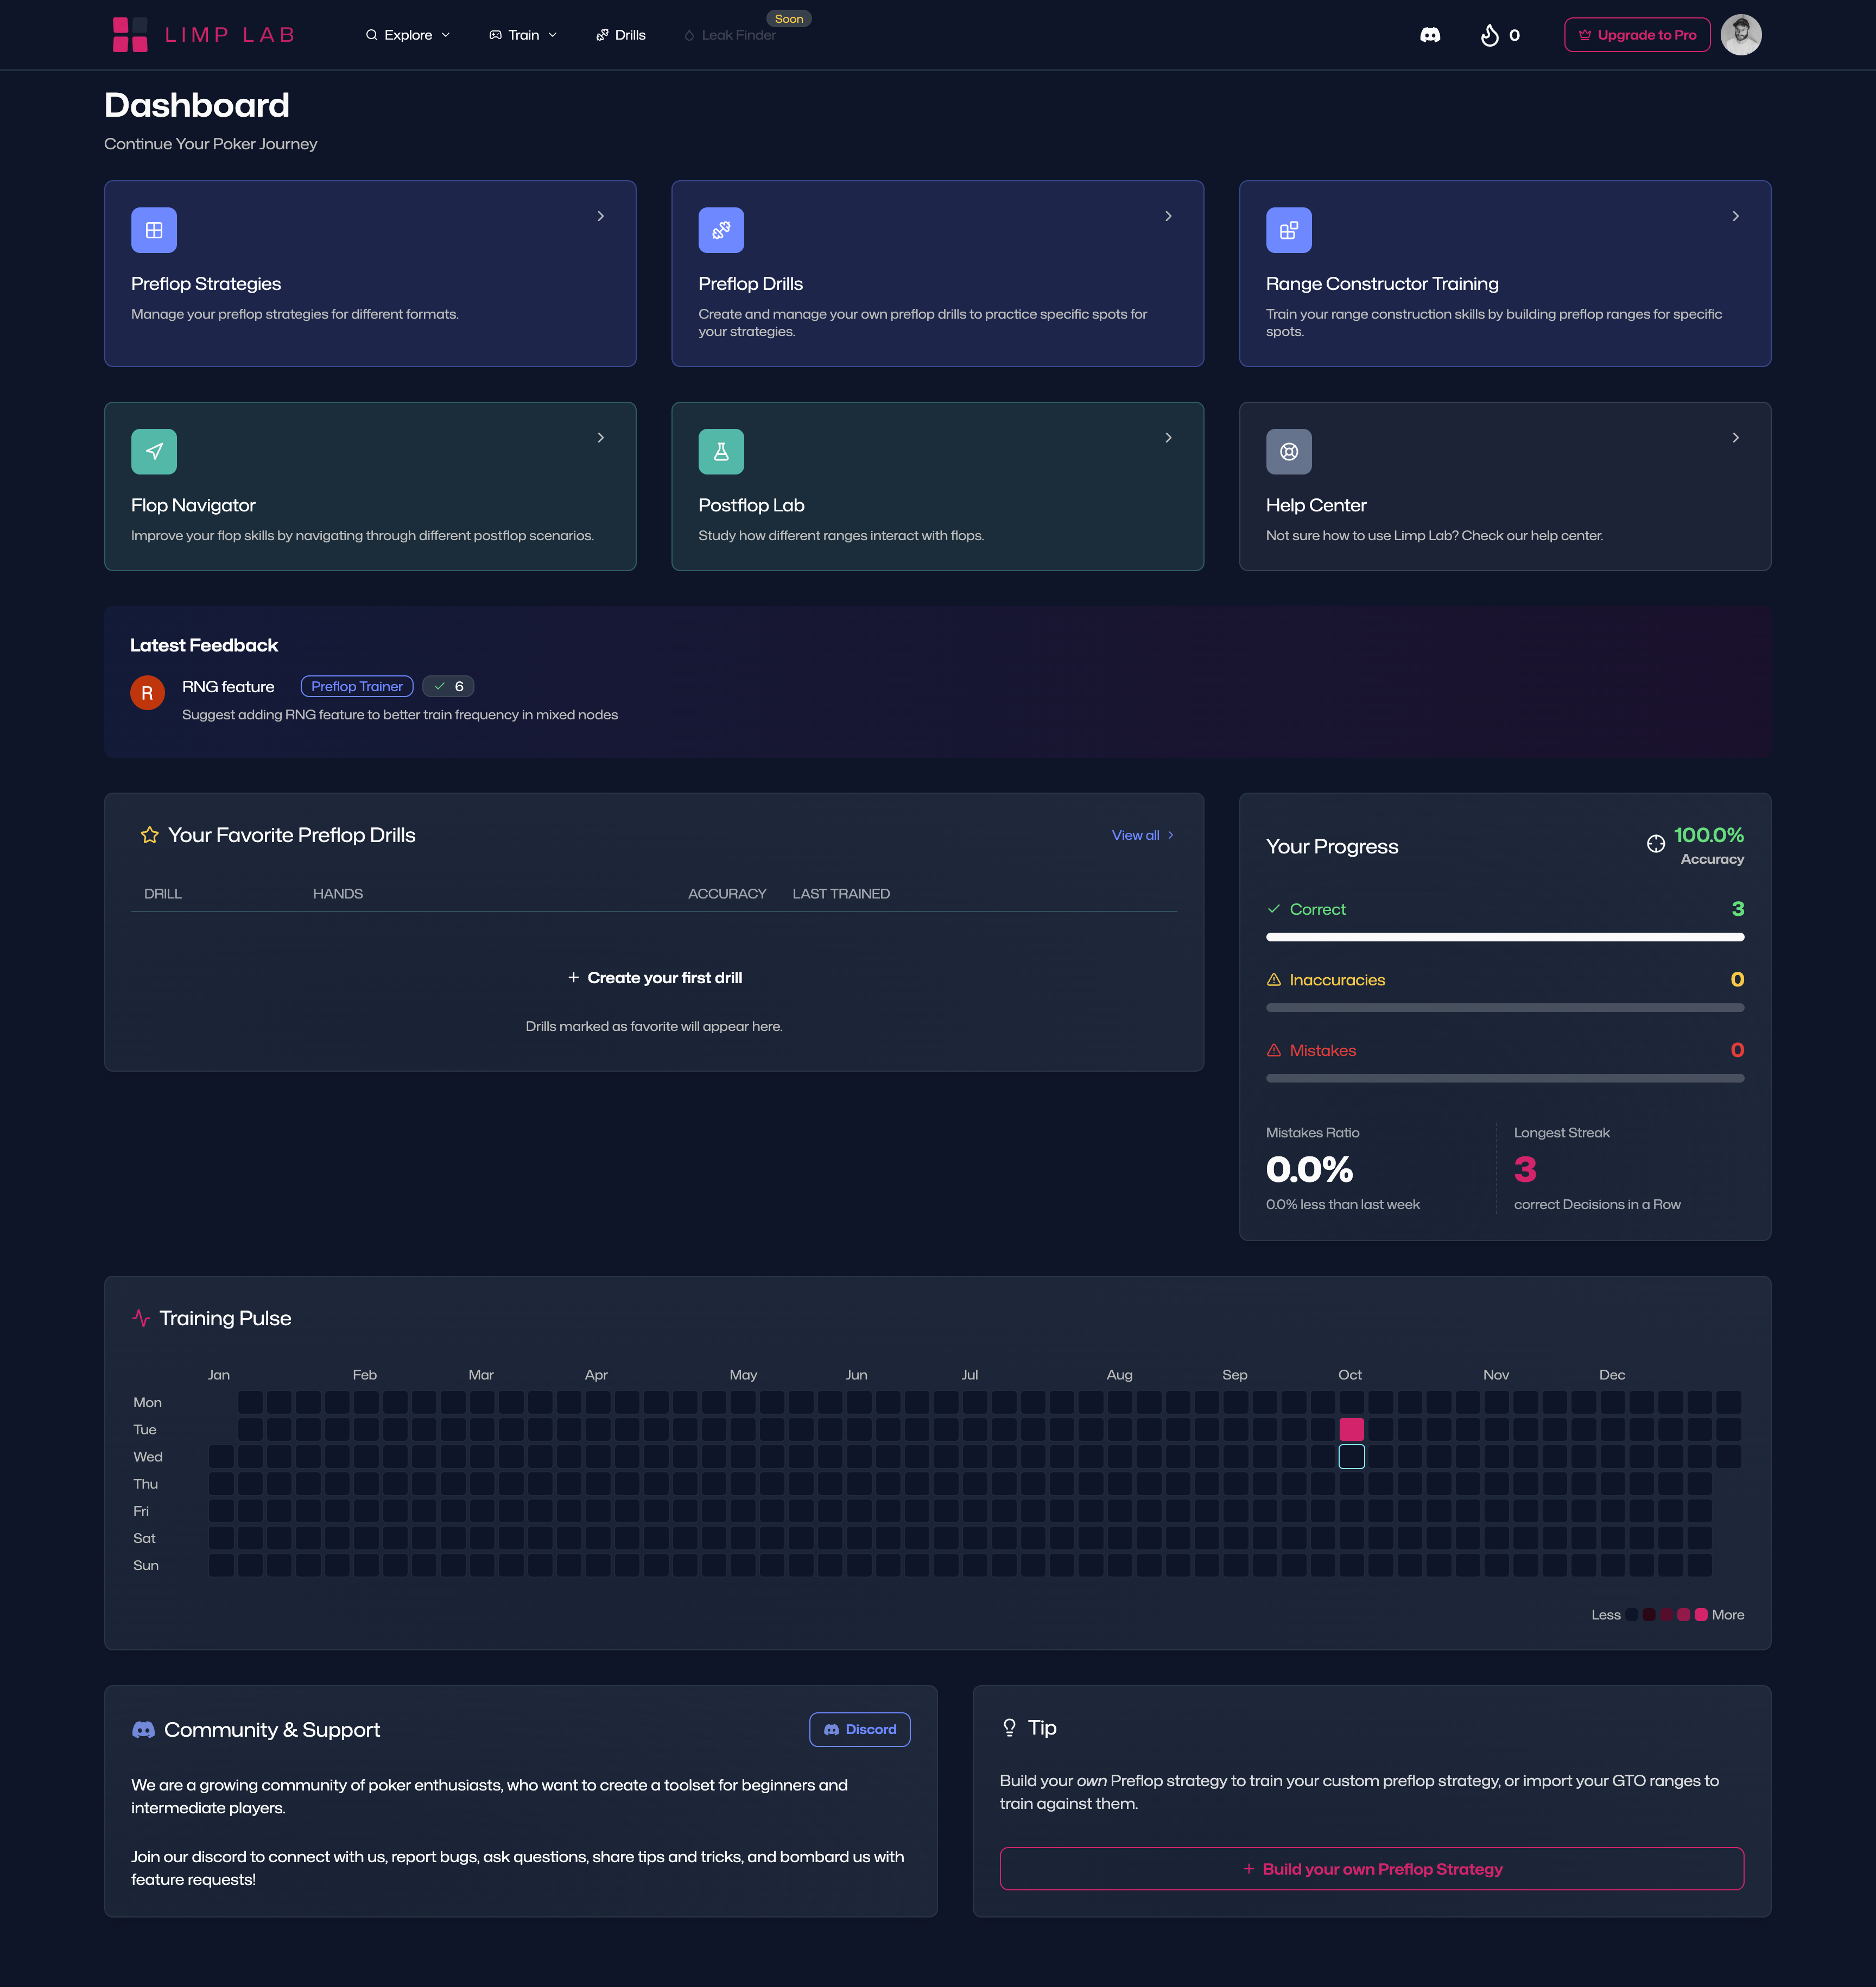The height and width of the screenshot is (1987, 1876).
Task: Click the Preflop Drills dumbbell icon
Action: (x=721, y=230)
